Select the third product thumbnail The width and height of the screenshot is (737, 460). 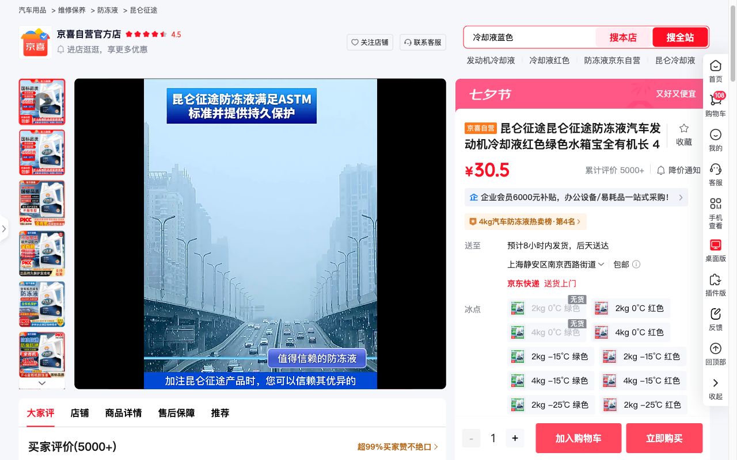[42, 203]
